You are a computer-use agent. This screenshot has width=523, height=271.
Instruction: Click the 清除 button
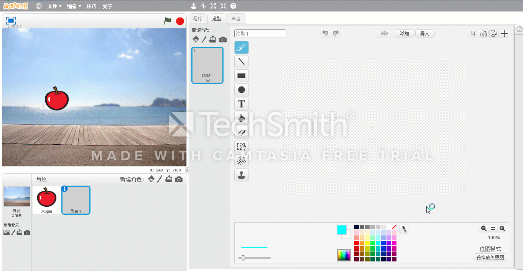[x=384, y=34]
